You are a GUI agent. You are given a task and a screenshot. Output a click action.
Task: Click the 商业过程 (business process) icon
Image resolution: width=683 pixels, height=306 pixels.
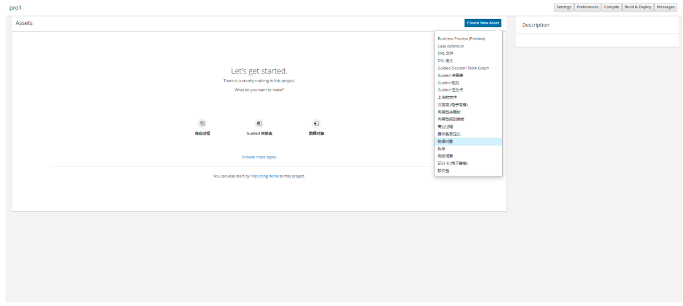coord(202,123)
